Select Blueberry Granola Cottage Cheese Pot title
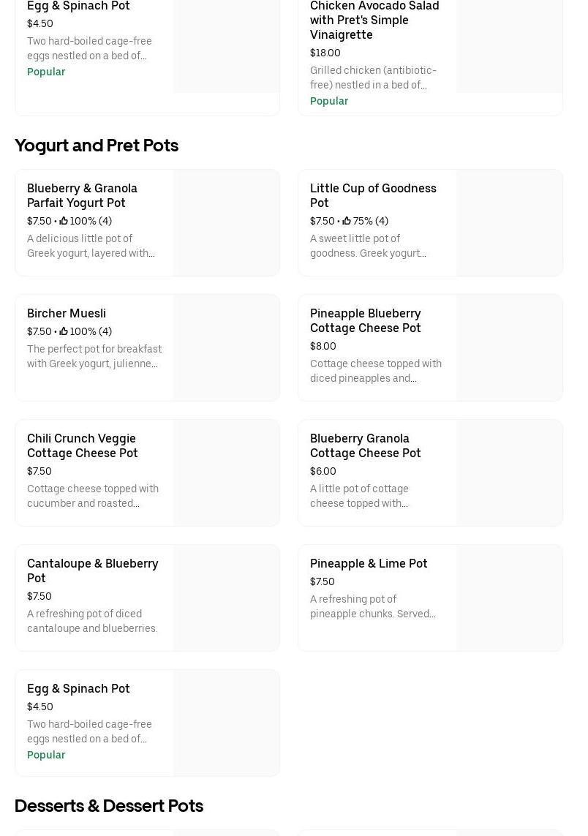Viewport: 588px width, 836px height. 365,445
